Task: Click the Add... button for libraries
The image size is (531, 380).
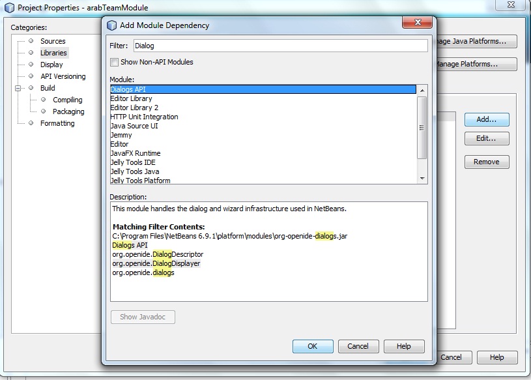Action: (487, 119)
